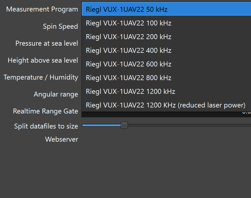Viewport: 251px width, 198px height.
Task: Choose Riegl VUX-1UAV22 600 kHz entry
Action: (128, 64)
